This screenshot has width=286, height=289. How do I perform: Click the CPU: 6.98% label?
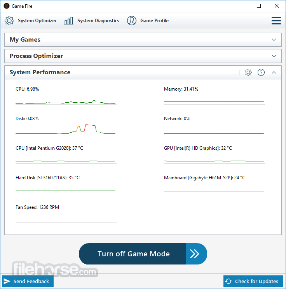click(27, 89)
